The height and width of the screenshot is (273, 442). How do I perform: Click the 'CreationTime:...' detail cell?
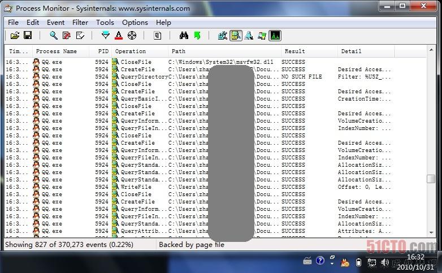click(x=364, y=99)
